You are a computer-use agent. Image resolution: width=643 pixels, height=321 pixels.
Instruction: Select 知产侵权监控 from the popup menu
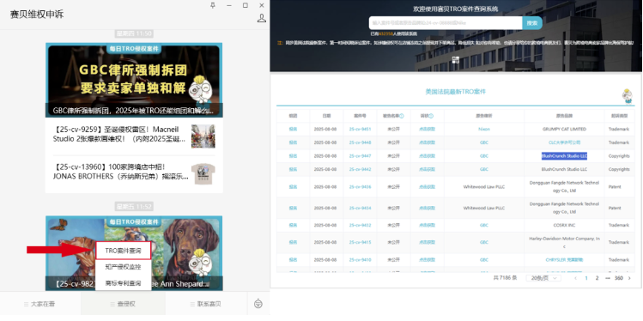pyautogui.click(x=124, y=267)
